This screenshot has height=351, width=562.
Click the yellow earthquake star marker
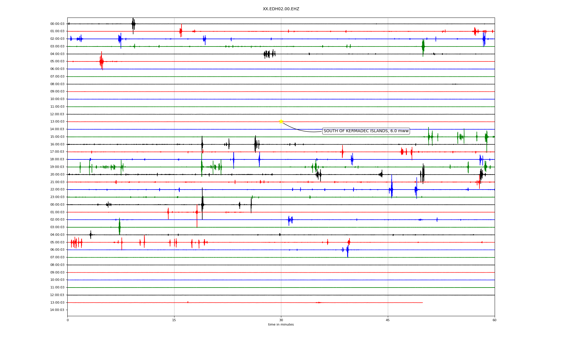pos(281,121)
